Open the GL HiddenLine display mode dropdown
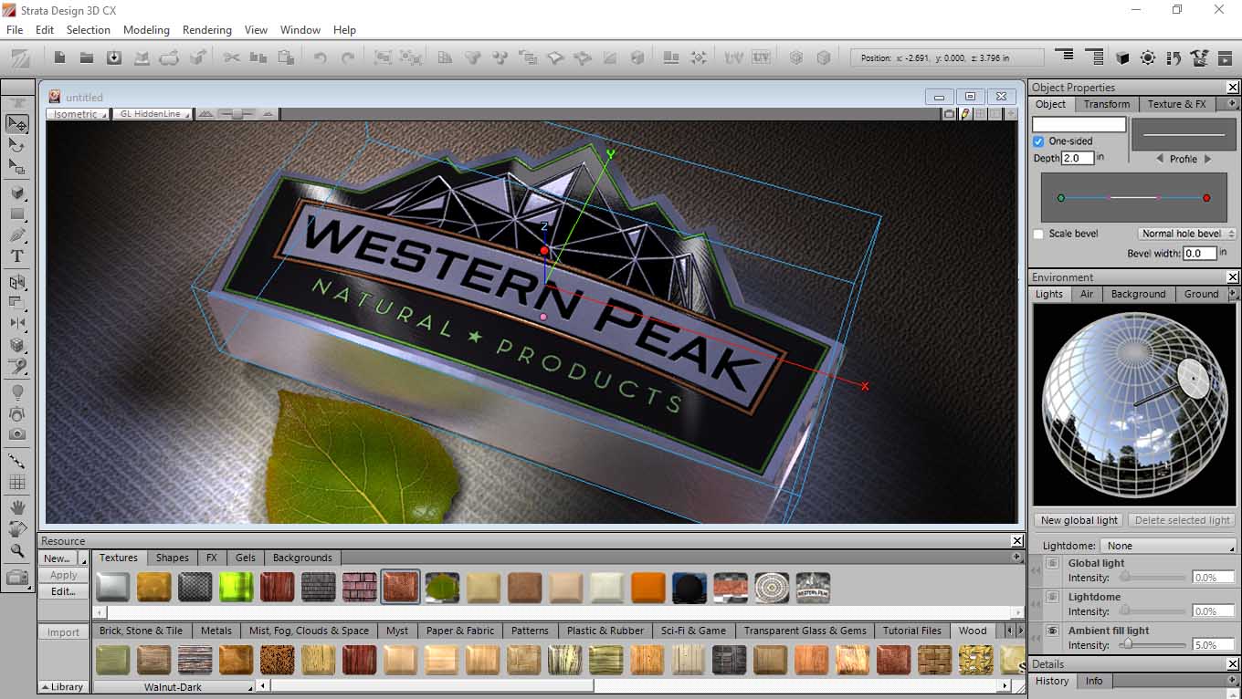Screen dimensions: 1242x699 point(153,114)
